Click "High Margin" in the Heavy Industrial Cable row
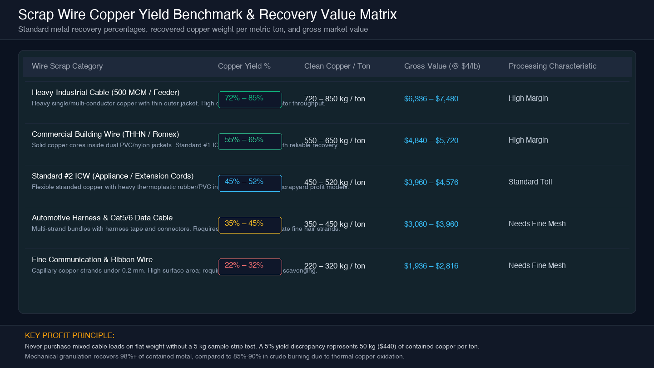 (528, 99)
